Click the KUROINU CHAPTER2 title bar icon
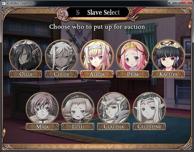This screenshot has width=194, height=152. [x=4, y=3]
